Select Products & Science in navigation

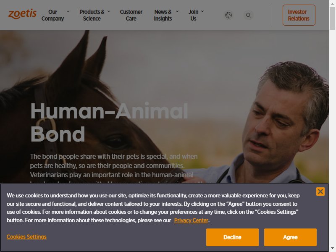pos(92,15)
